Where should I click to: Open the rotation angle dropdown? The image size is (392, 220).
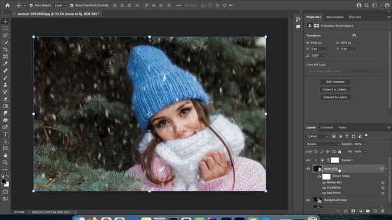325,56
